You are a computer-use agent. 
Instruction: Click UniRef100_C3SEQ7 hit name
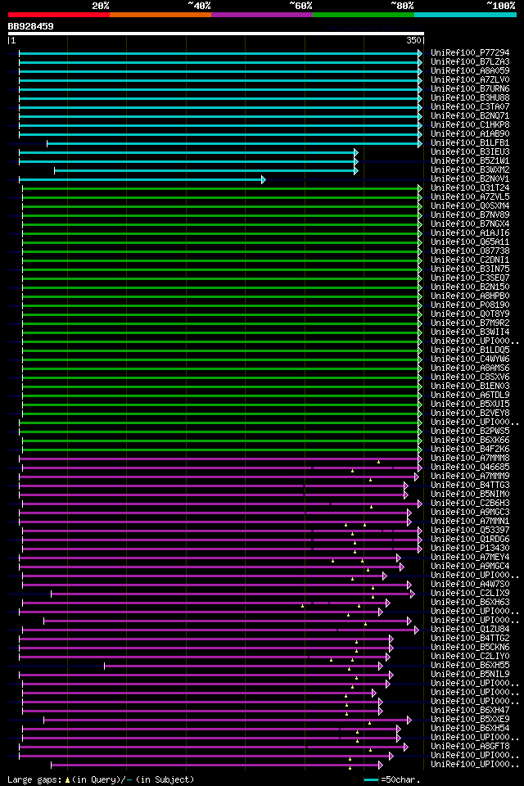pos(470,278)
